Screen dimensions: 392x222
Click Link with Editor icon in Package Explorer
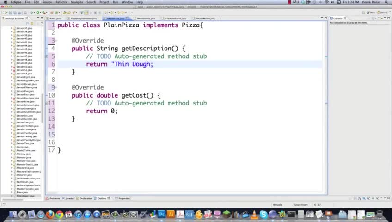tap(32, 23)
